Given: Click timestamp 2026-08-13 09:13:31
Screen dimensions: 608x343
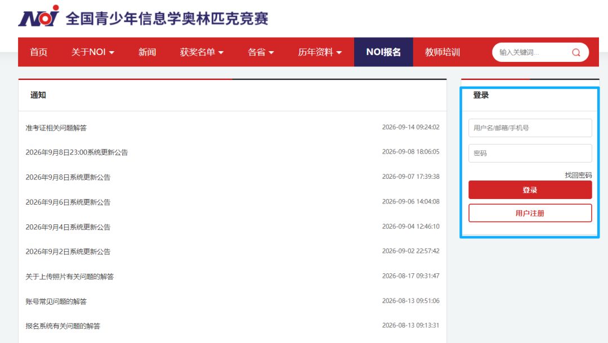Looking at the screenshot, I should [410, 325].
